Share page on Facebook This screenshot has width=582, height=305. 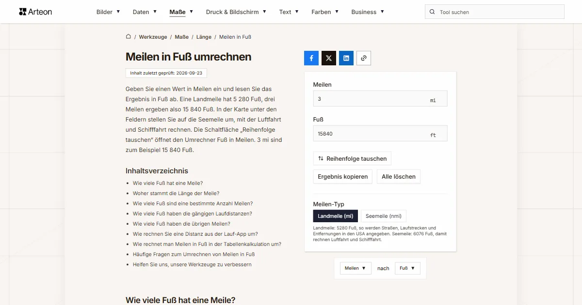tap(311, 58)
